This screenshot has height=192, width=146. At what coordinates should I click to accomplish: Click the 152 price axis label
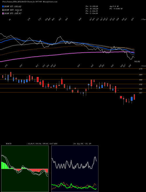click(x=141, y=84)
